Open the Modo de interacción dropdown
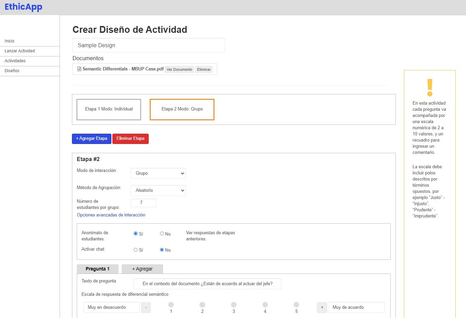The image size is (466, 318). coord(158,173)
